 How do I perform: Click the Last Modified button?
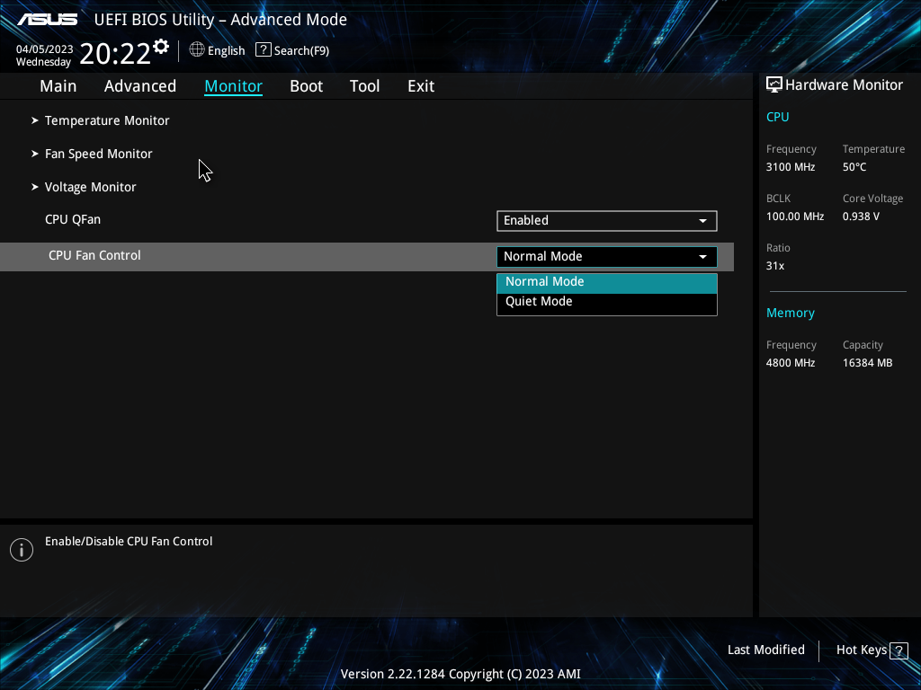765,650
